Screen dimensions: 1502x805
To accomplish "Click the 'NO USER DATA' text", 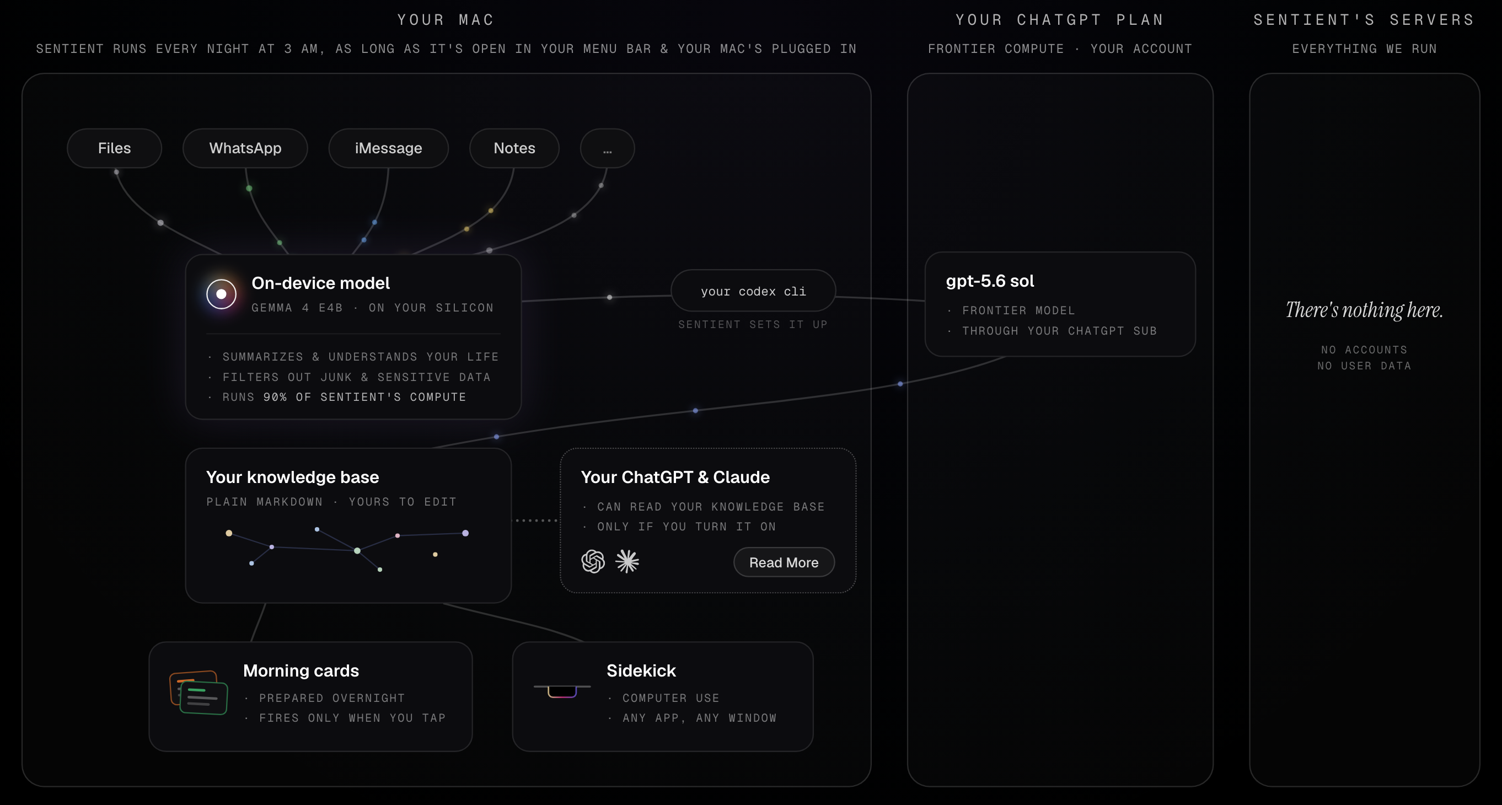I will point(1364,366).
